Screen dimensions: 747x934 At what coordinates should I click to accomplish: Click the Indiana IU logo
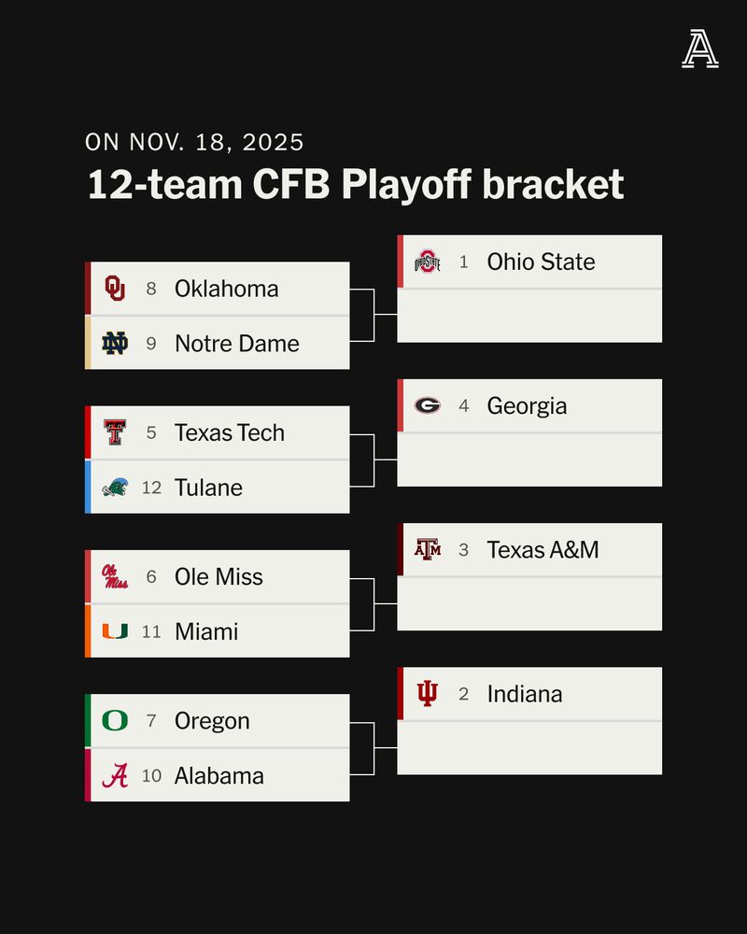point(427,694)
